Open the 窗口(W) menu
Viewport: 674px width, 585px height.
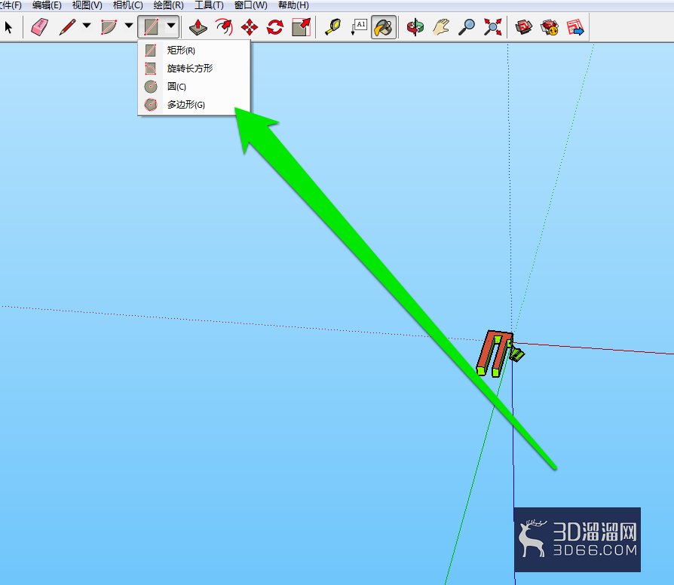250,5
